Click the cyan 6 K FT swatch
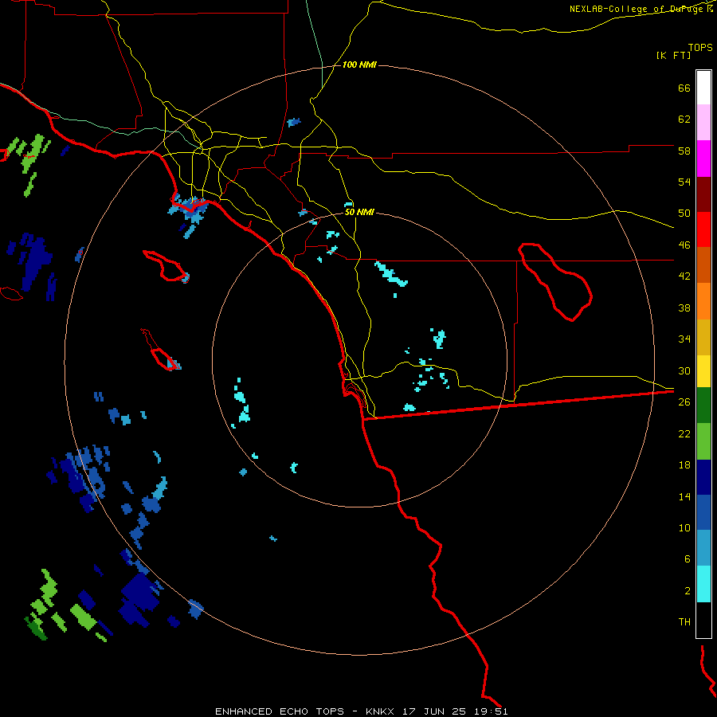The height and width of the screenshot is (717, 717). tap(703, 584)
